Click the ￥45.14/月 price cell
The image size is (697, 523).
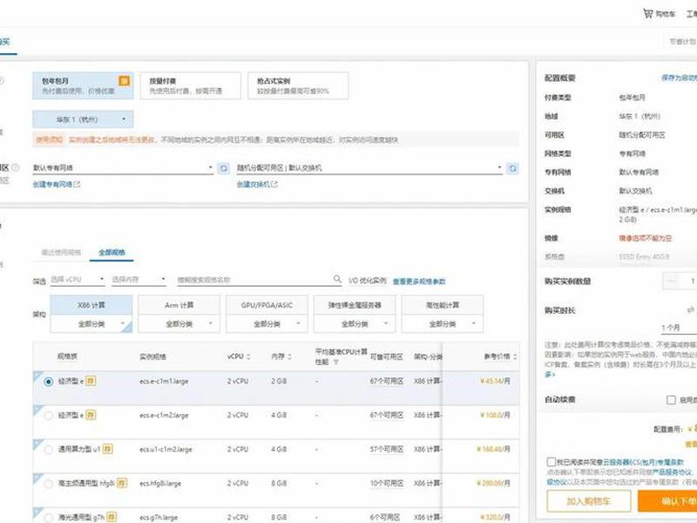click(495, 381)
